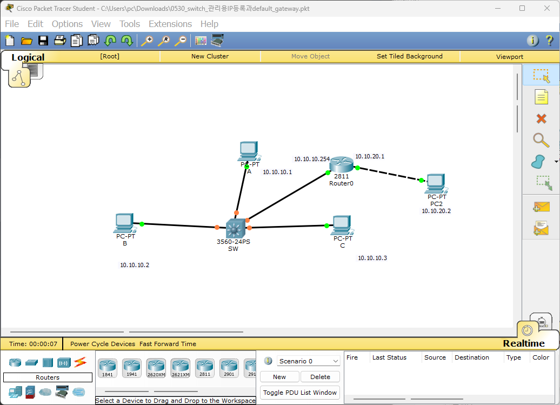
Task: Open the Scenario 0 dropdown
Action: coord(309,361)
